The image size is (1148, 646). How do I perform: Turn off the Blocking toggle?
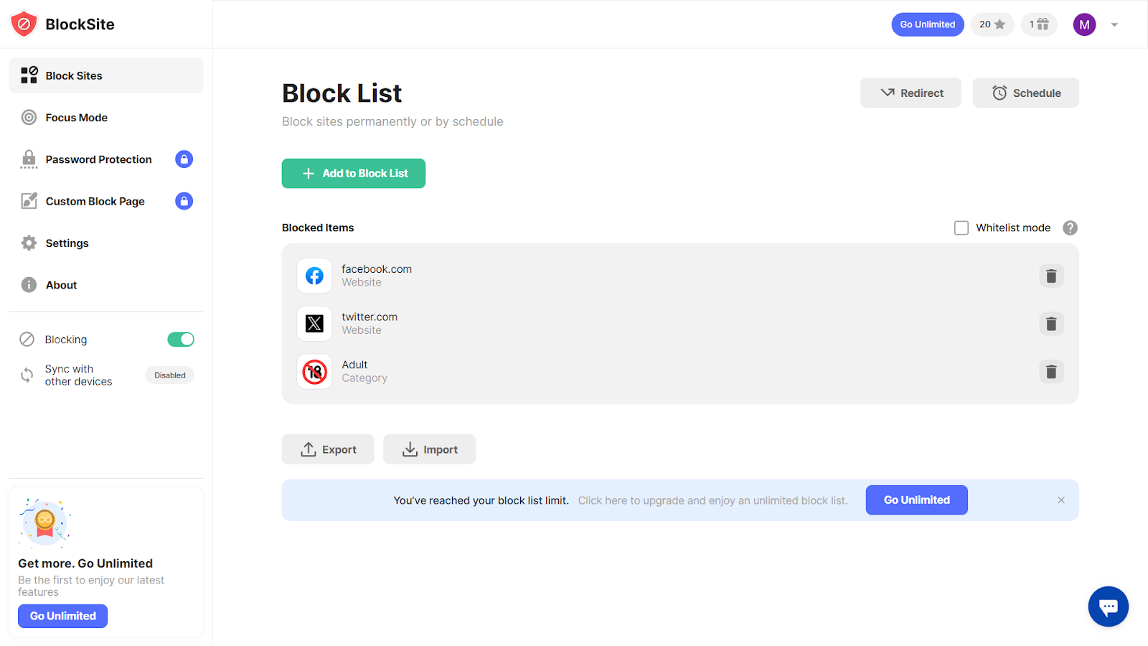(x=181, y=340)
